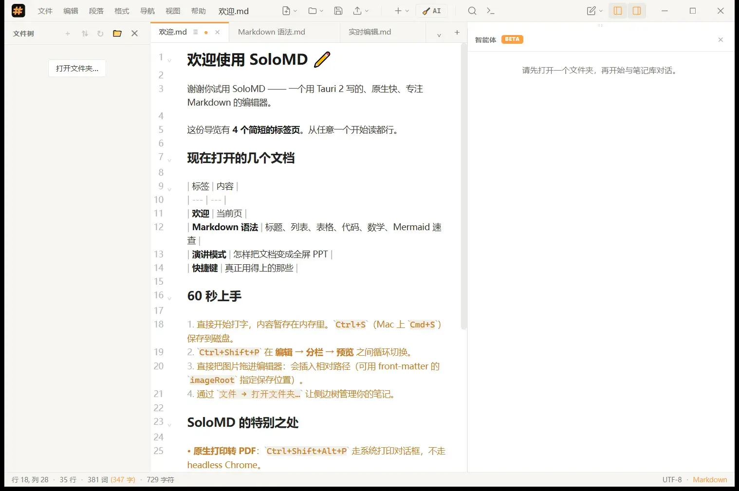Open the export icon's dropdown arrow
This screenshot has width=739, height=491.
tap(367, 11)
